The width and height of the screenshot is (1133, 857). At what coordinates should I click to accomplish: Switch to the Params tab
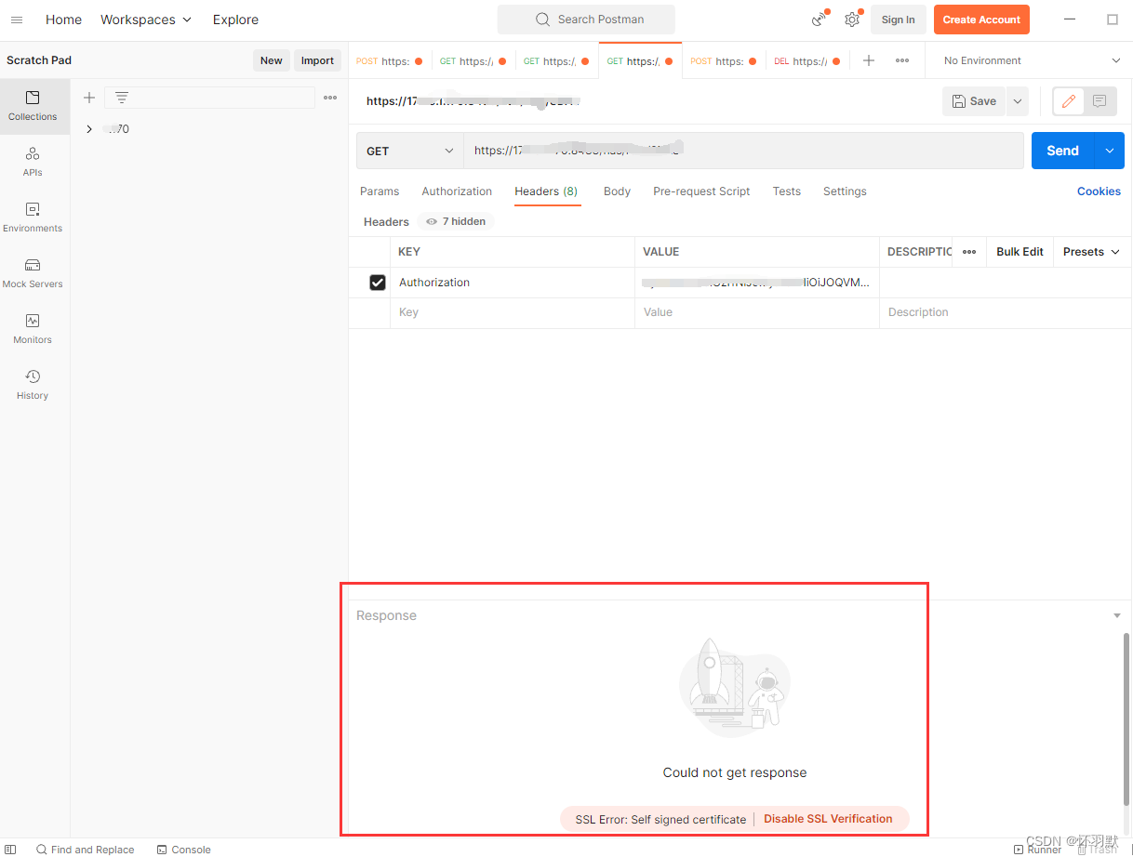380,191
